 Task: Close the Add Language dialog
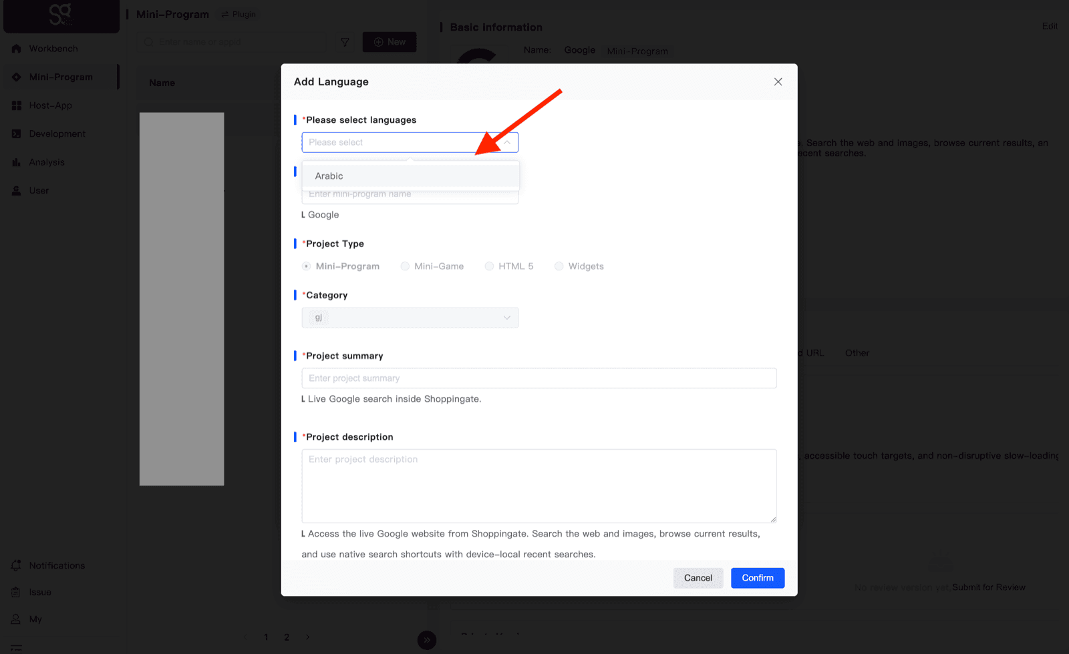click(x=778, y=81)
